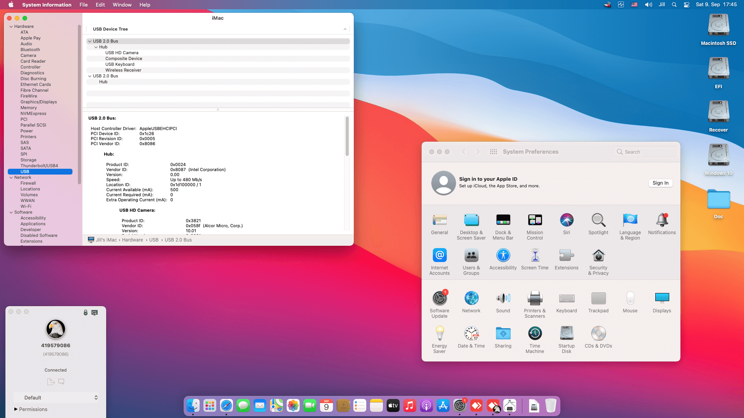Click the USB details pane scrollbar
The image size is (744, 418).
[x=347, y=136]
